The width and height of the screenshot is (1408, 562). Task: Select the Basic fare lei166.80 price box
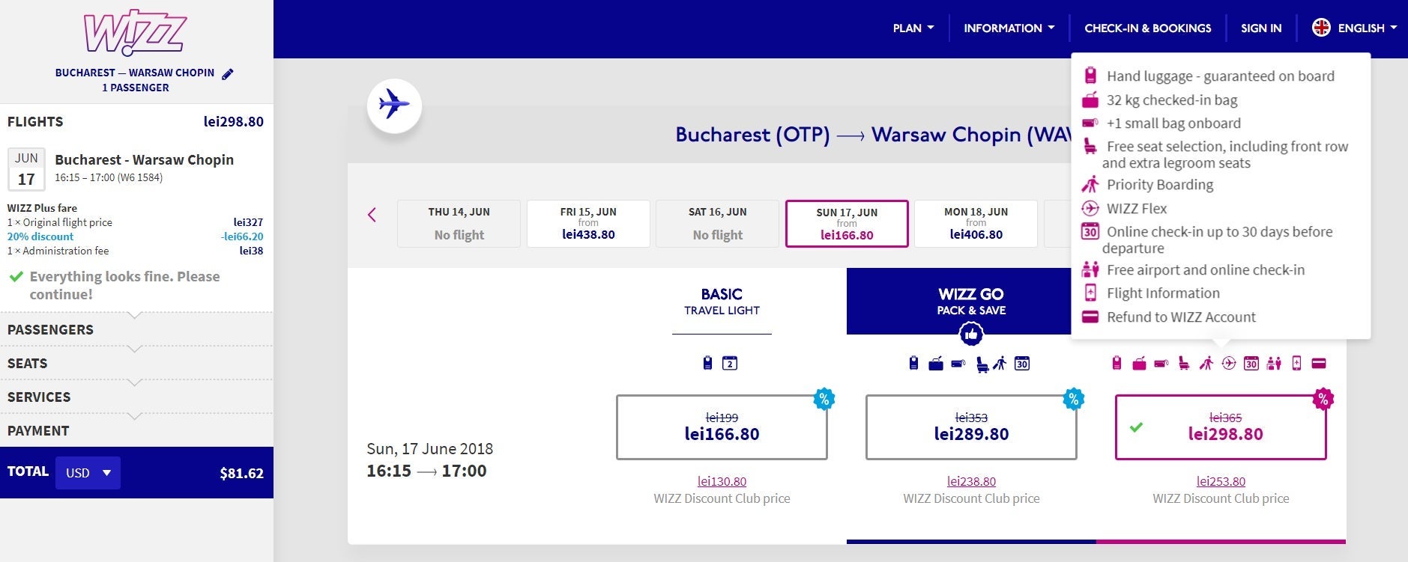721,427
